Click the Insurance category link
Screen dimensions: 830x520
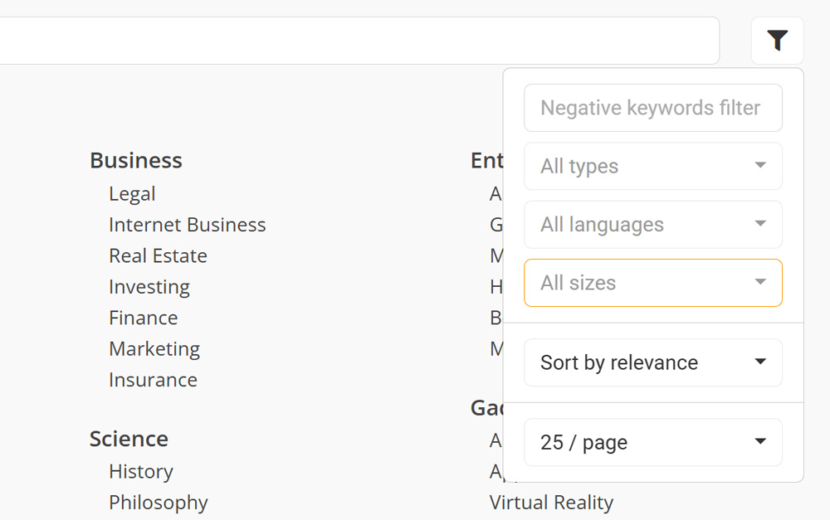coord(153,380)
